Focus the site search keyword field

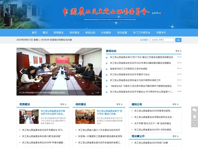(162, 40)
